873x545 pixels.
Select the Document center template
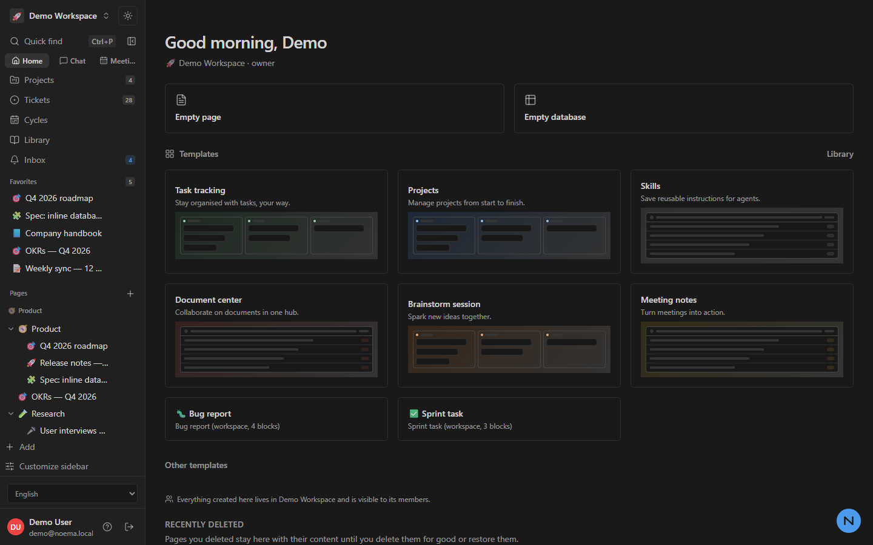(x=276, y=335)
